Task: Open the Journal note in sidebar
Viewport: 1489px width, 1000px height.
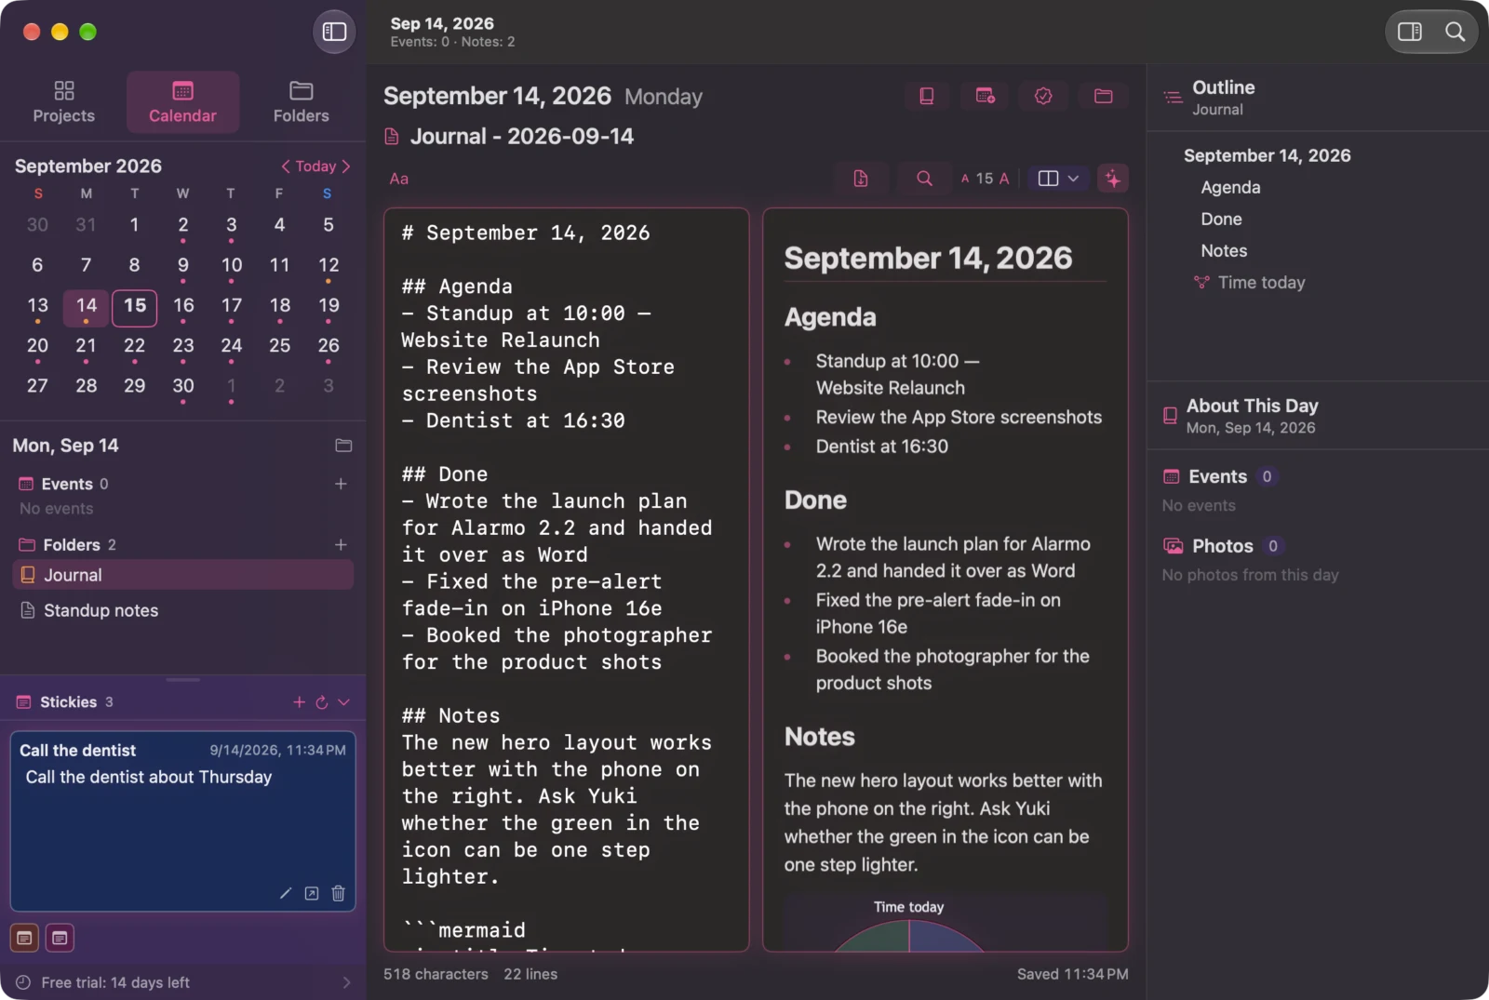Action: (x=183, y=575)
